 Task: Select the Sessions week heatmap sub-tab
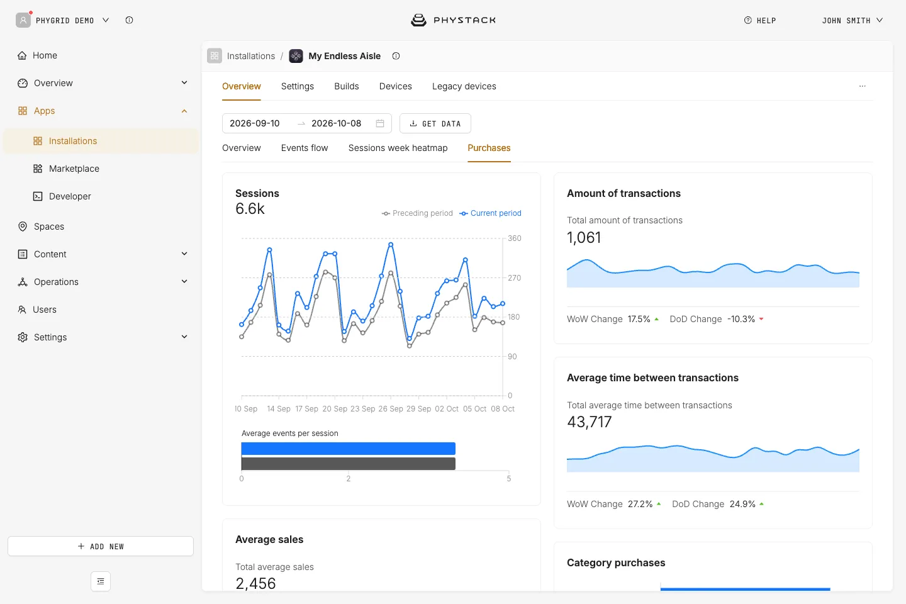pyautogui.click(x=398, y=148)
